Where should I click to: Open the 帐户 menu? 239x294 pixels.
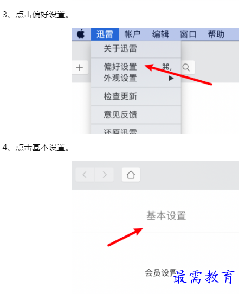tap(132, 34)
